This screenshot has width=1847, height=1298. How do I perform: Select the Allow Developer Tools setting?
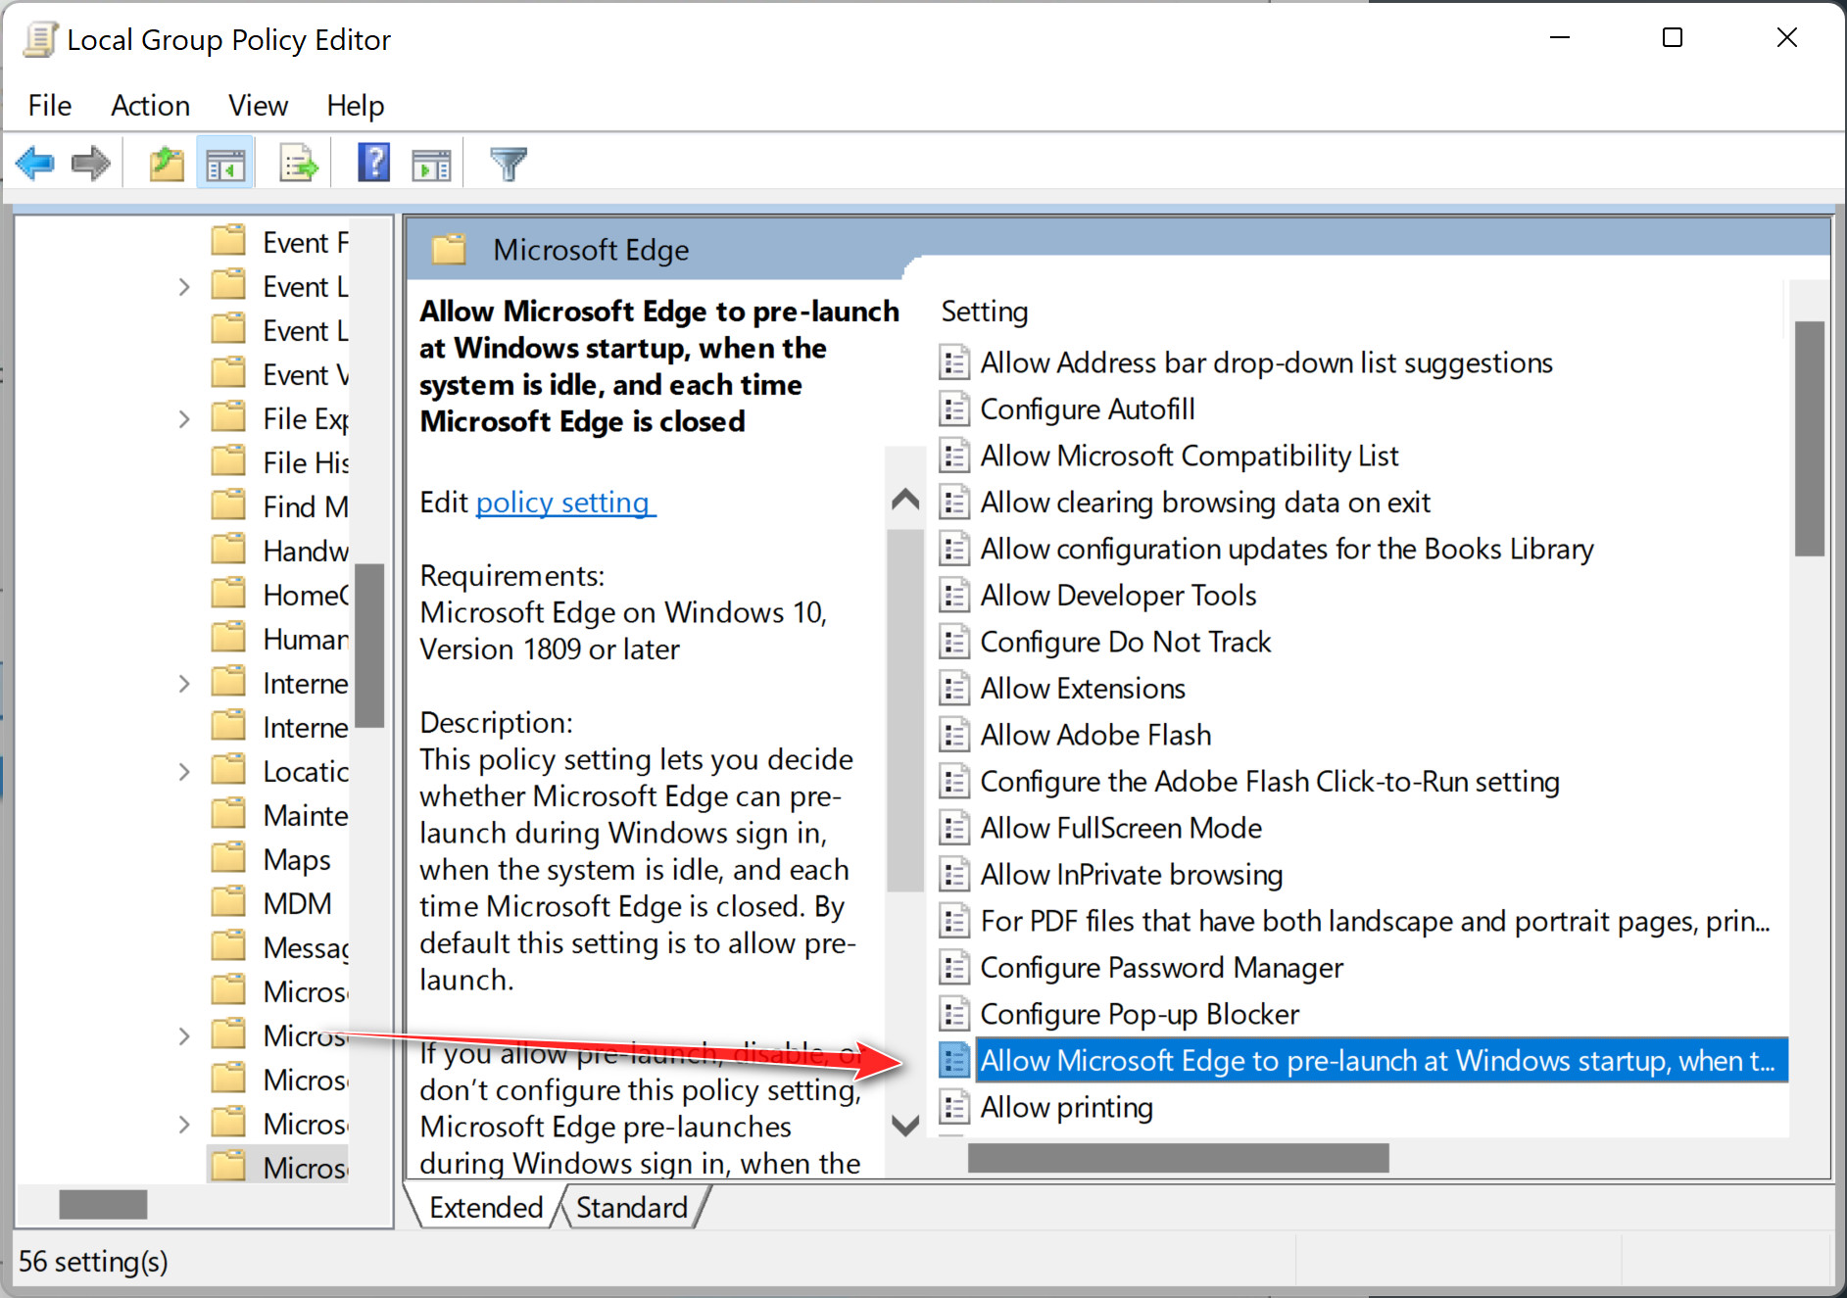click(x=1117, y=596)
